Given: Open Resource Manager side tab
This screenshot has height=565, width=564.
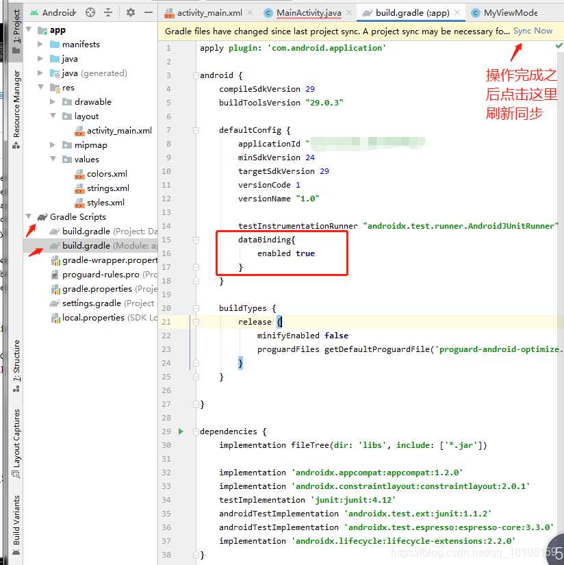Looking at the screenshot, I should pos(16,109).
